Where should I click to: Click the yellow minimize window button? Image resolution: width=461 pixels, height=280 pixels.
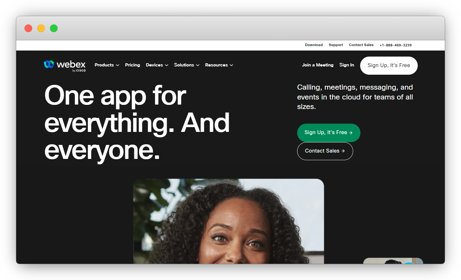41,28
